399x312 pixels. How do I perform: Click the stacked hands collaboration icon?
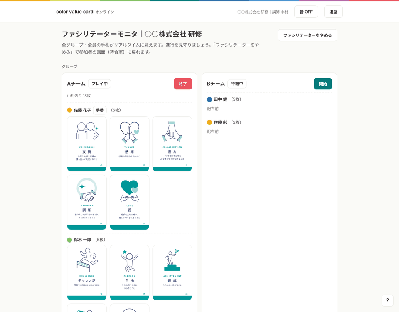point(172,131)
